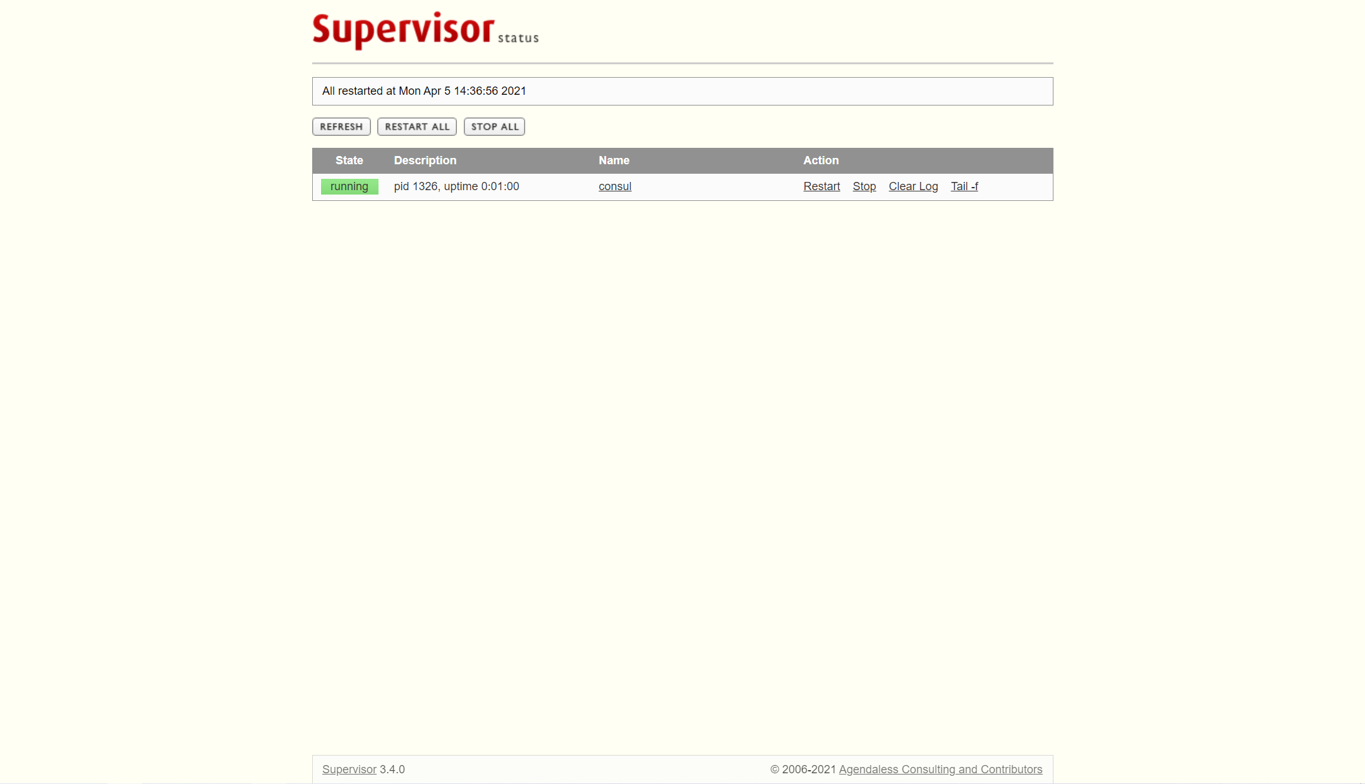Click pid 1326 description field for consul
Screen dimensions: 1365x784
[456, 186]
